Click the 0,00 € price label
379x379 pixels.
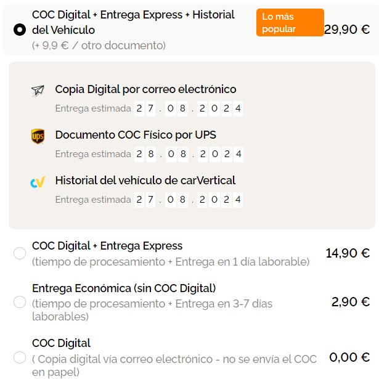click(x=349, y=357)
